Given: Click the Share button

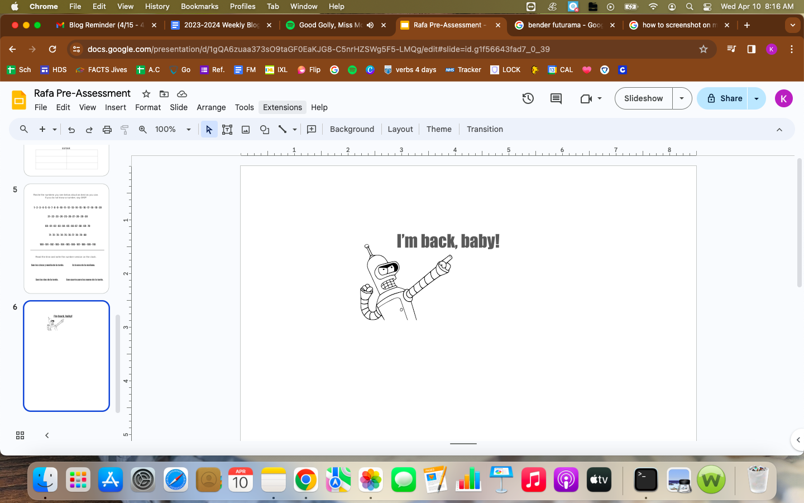Looking at the screenshot, I should pos(722,98).
